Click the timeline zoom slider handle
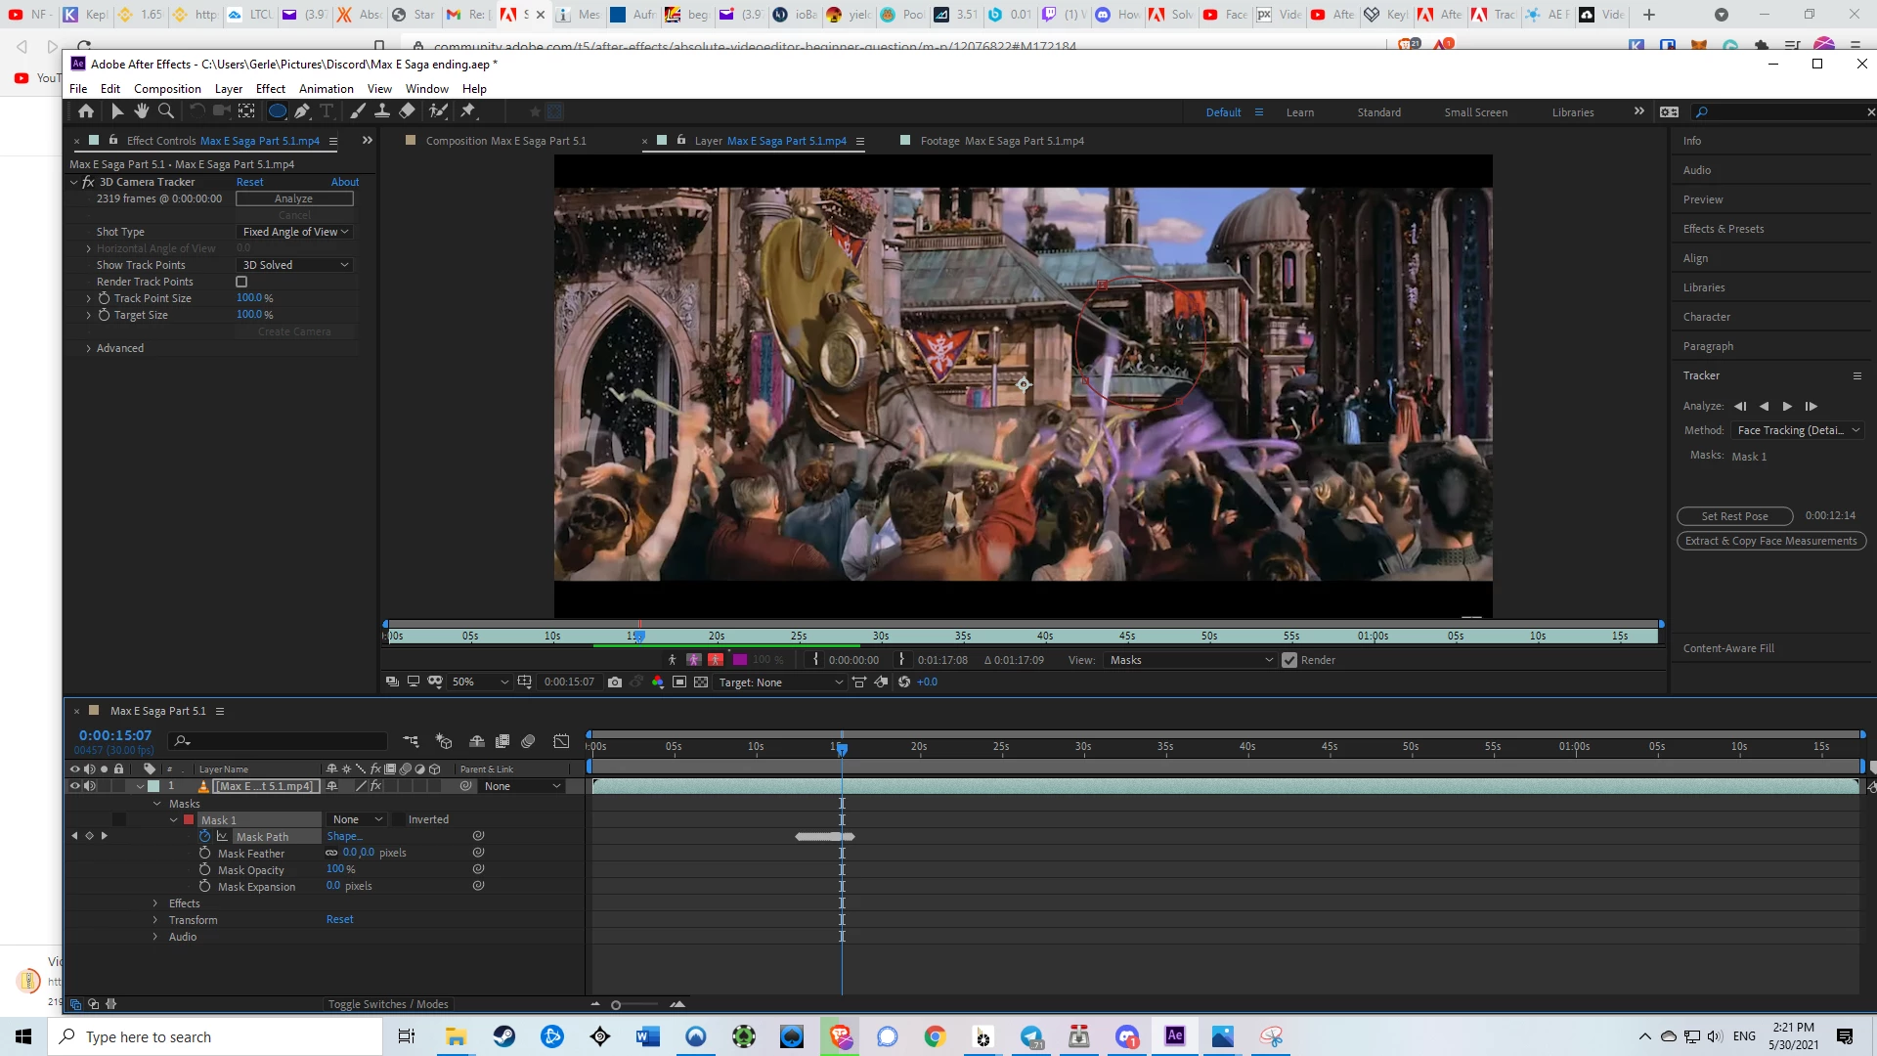 [616, 1005]
